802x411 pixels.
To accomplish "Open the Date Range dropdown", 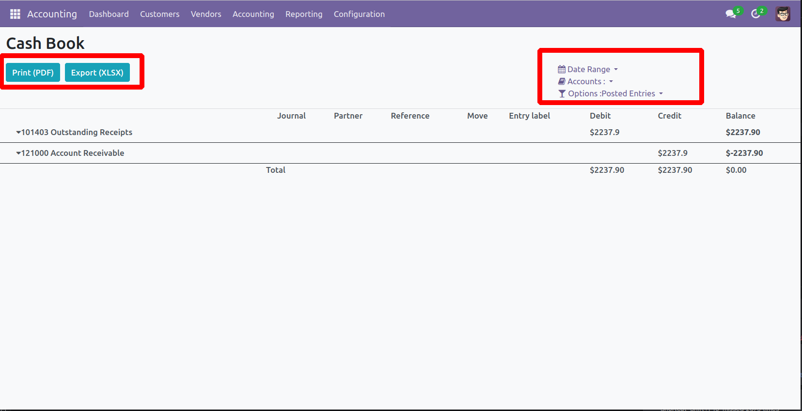I will (x=588, y=69).
